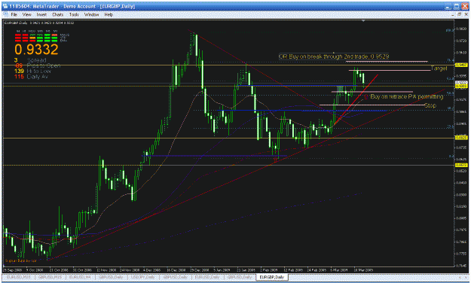Click the 'Hi to Low' indicator label
471x283 pixels.
(39, 71)
